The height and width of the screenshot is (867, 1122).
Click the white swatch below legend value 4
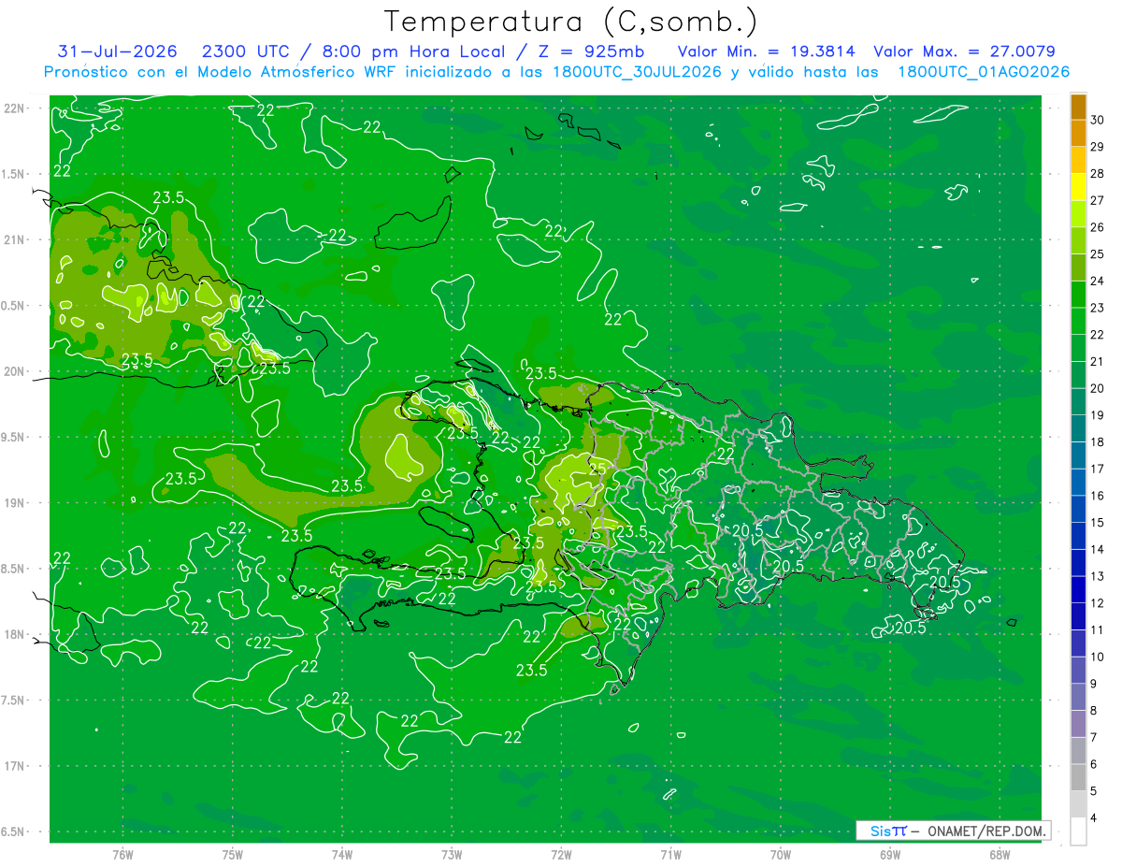click(x=1078, y=831)
